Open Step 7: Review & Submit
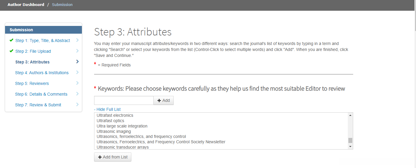416x168 pixels. (38, 105)
